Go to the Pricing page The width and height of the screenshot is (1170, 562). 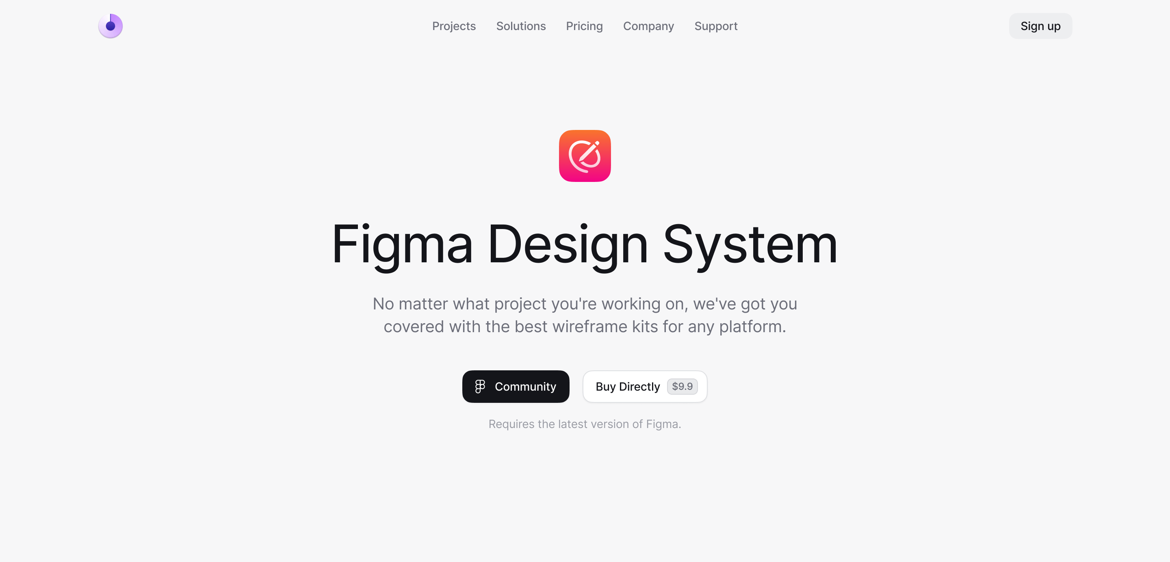click(x=584, y=26)
